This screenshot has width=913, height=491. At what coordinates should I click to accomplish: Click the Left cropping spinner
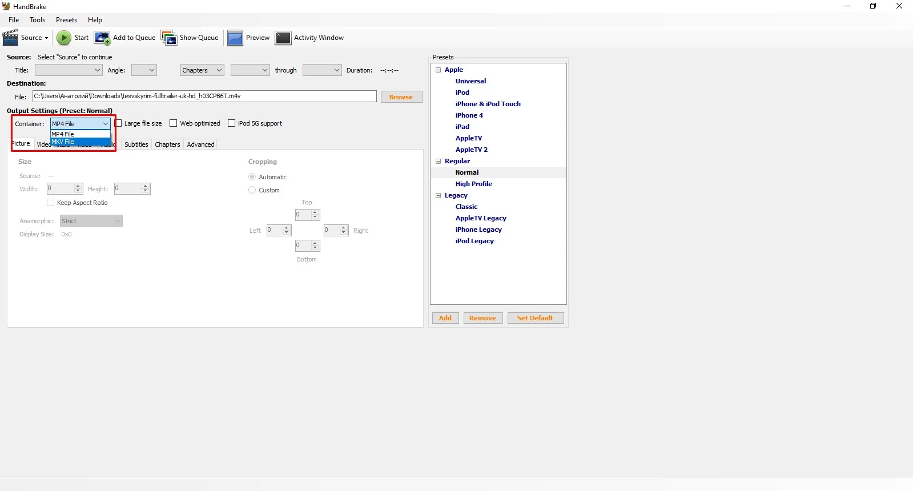click(x=279, y=230)
